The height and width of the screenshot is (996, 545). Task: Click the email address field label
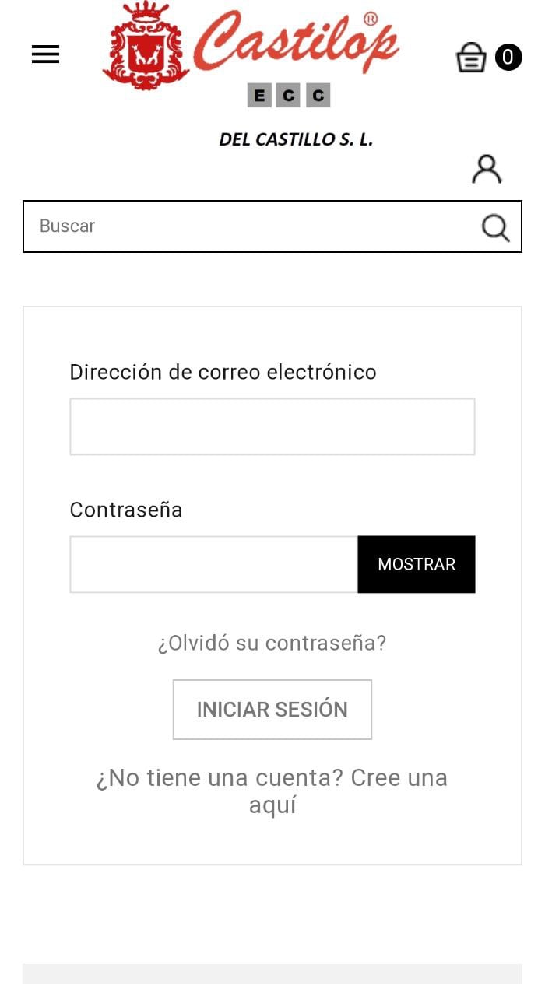coord(223,372)
